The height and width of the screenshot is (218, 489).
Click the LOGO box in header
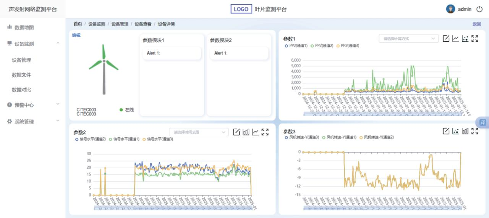[241, 9]
